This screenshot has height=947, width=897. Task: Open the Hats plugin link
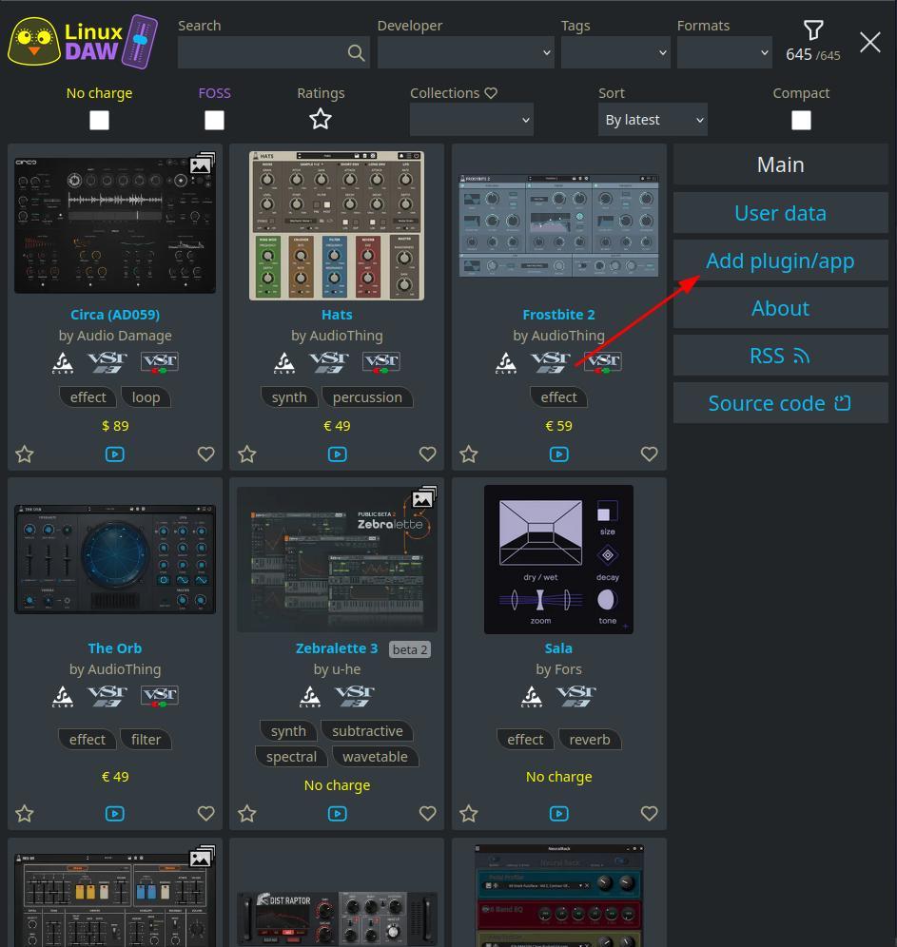(x=337, y=315)
